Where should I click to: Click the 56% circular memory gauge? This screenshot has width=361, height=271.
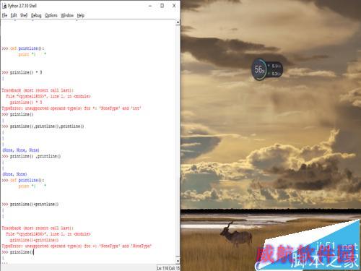click(x=259, y=69)
